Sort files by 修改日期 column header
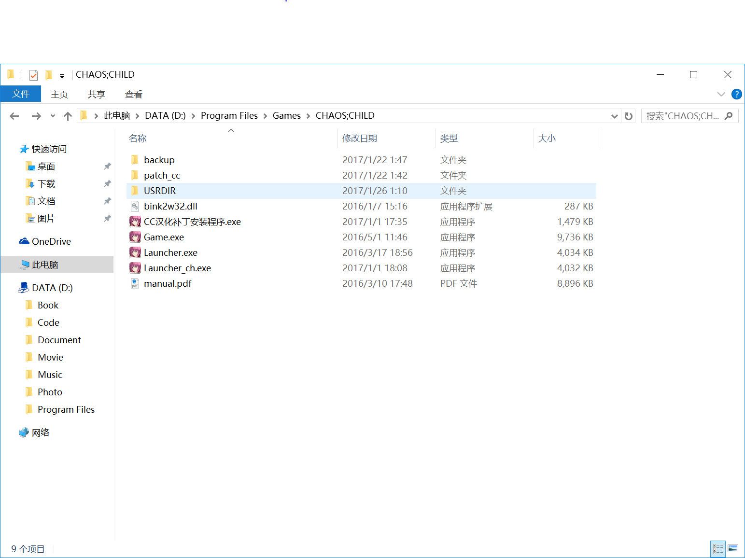Viewport: 745px width, 558px height. pos(360,139)
